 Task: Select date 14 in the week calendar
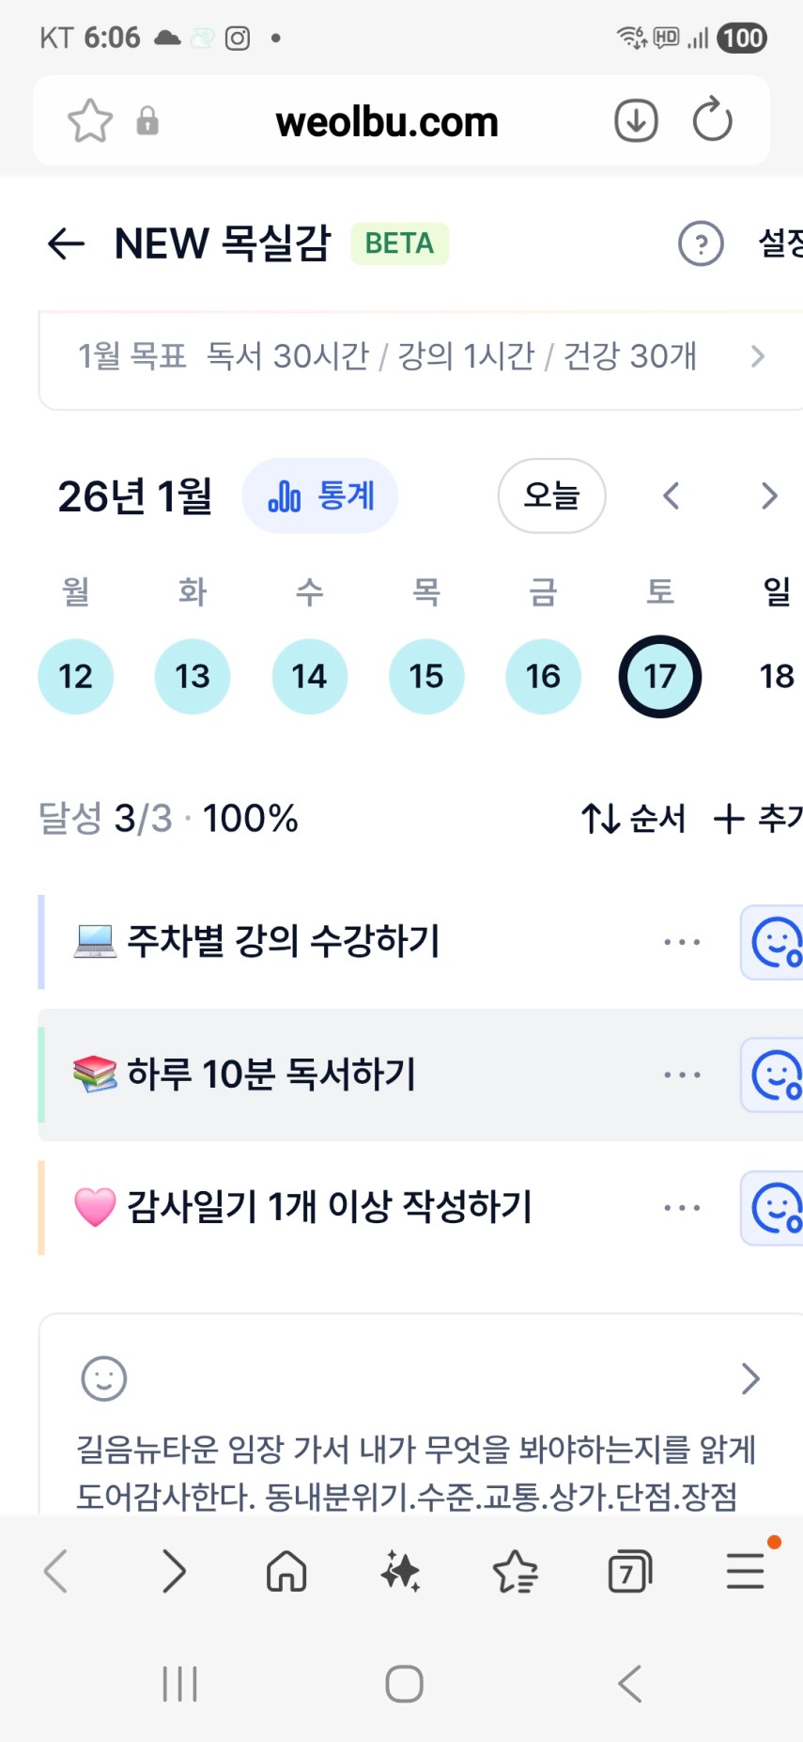click(309, 676)
